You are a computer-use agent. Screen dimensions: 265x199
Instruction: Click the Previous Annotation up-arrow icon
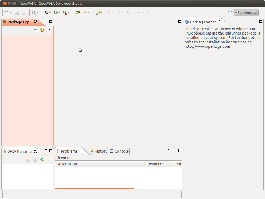119,12
